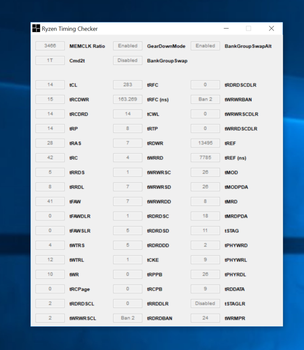Select the tWRWRDD value field
304x350 pixels.
tap(128, 201)
